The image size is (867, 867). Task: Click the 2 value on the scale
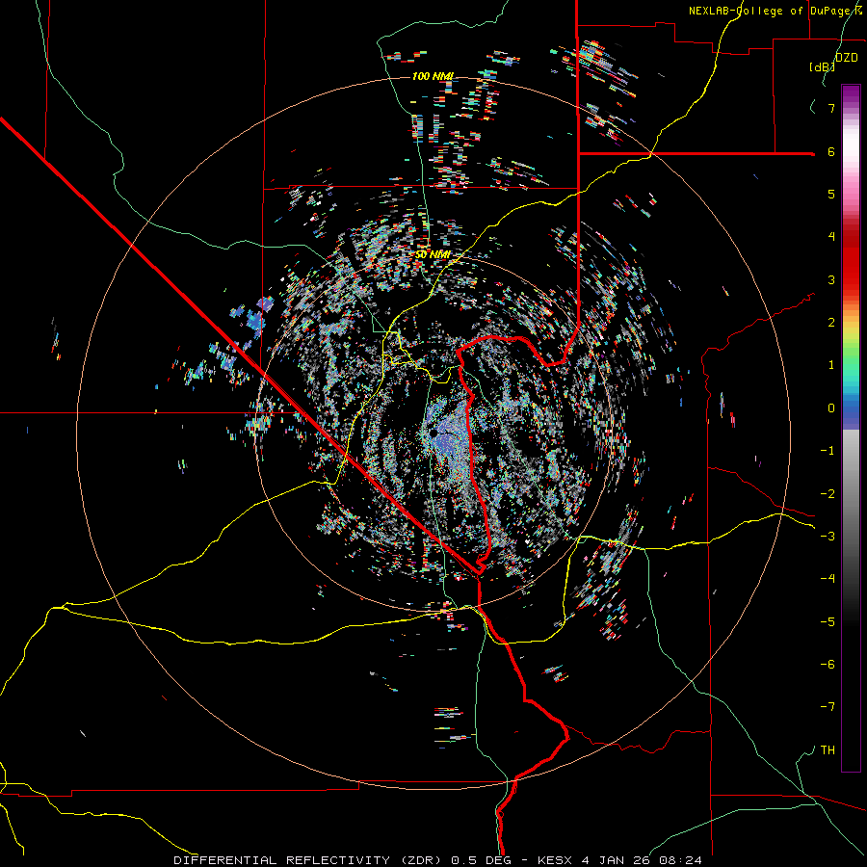coord(831,323)
